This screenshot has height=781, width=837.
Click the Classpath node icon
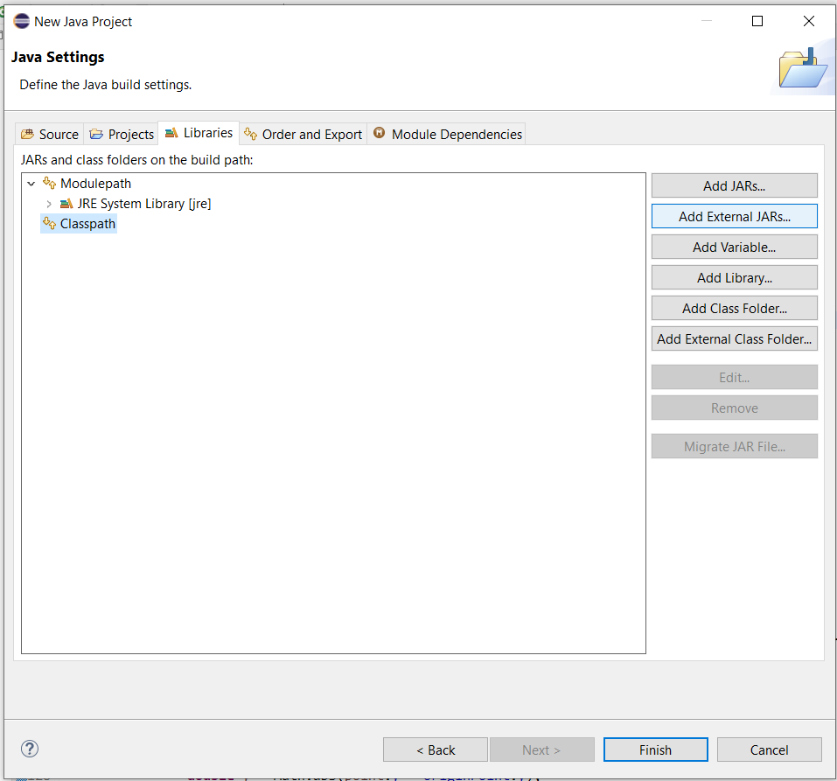click(49, 224)
